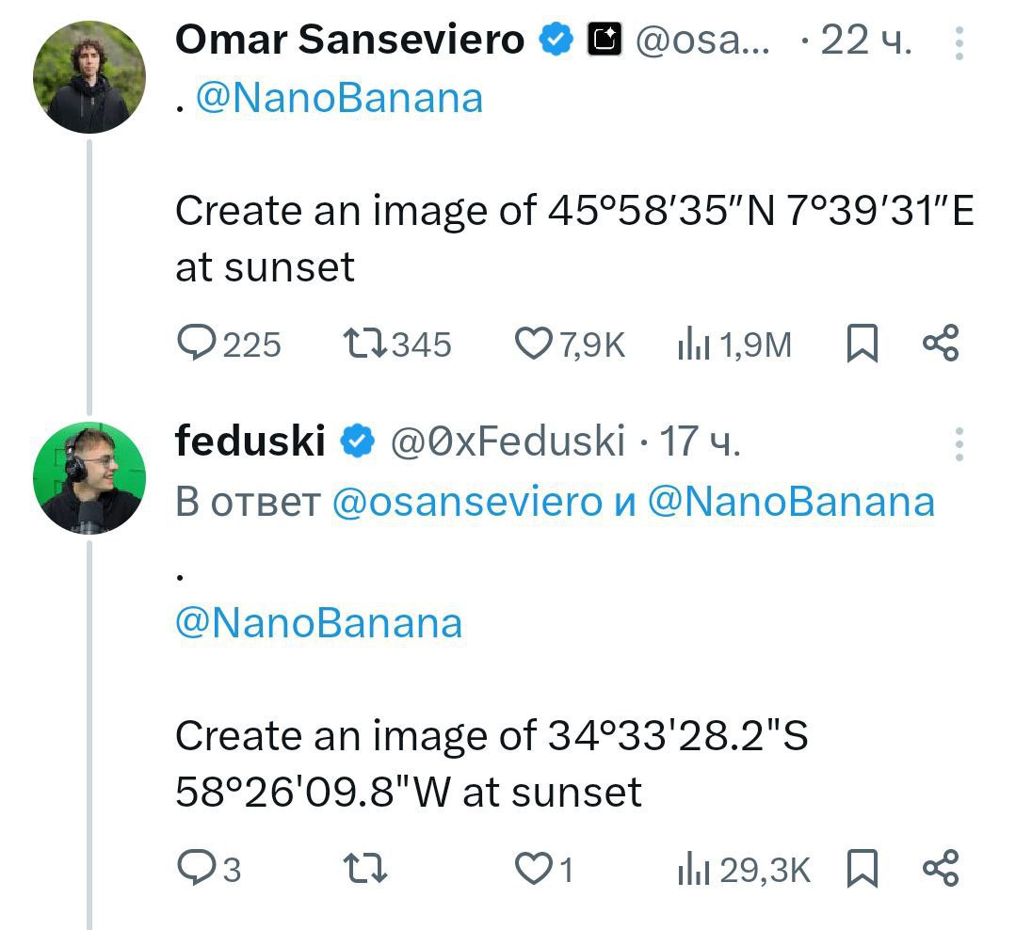Screen dimensions: 1016x930
Task: Open more options on feduski's tweet
Action: [959, 443]
